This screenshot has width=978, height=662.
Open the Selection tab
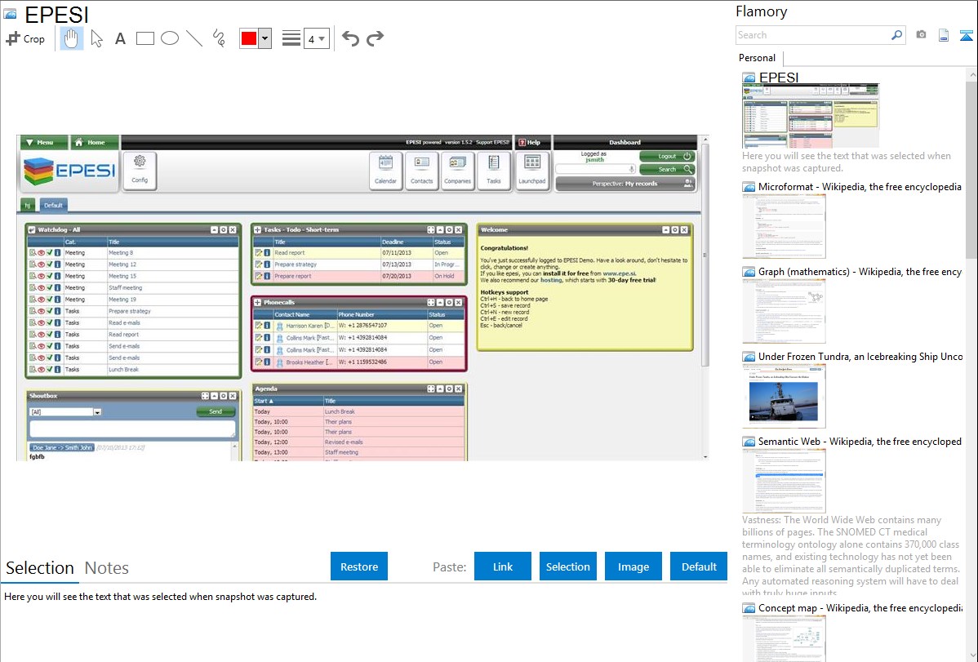click(x=40, y=568)
